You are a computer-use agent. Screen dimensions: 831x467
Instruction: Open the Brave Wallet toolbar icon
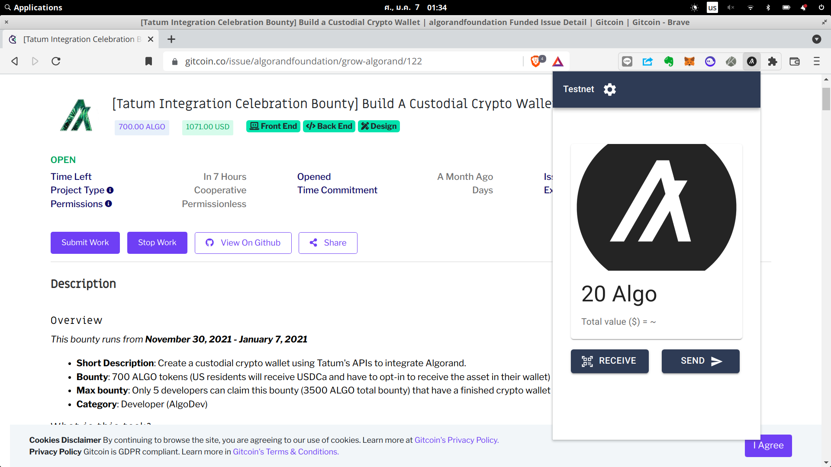pyautogui.click(x=795, y=61)
